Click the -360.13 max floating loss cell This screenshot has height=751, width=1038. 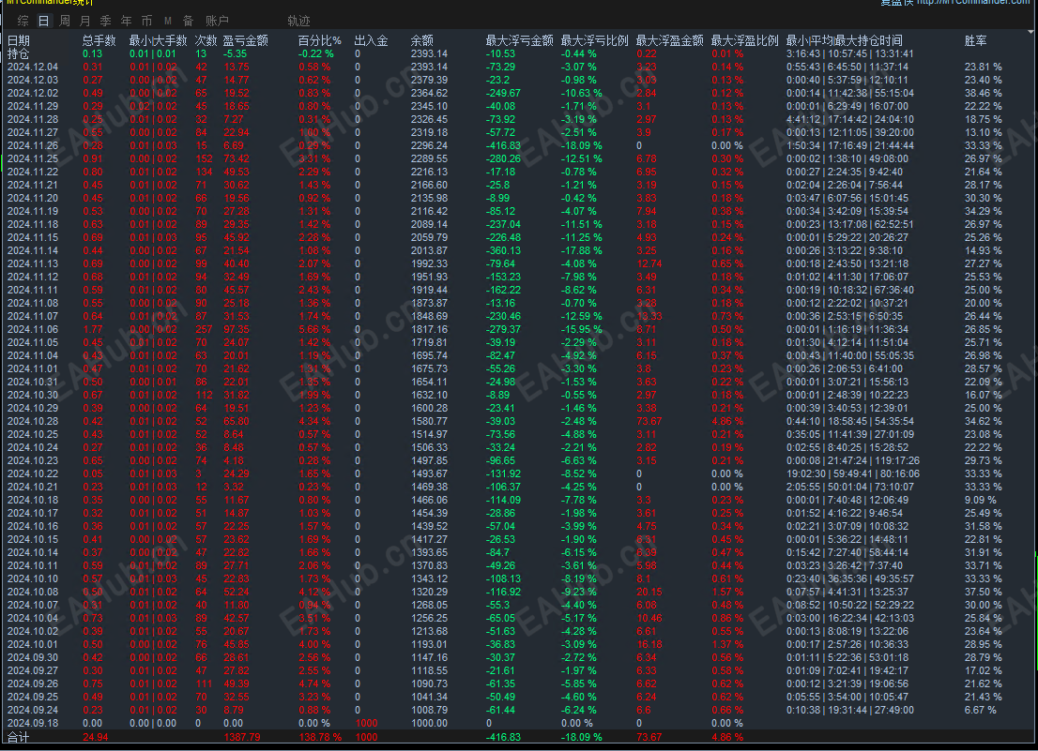503,250
